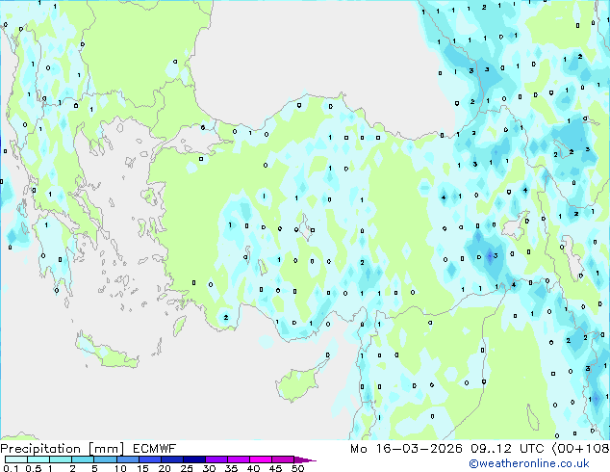Select the 30–35 mm purple legend swatch

pos(216,459)
